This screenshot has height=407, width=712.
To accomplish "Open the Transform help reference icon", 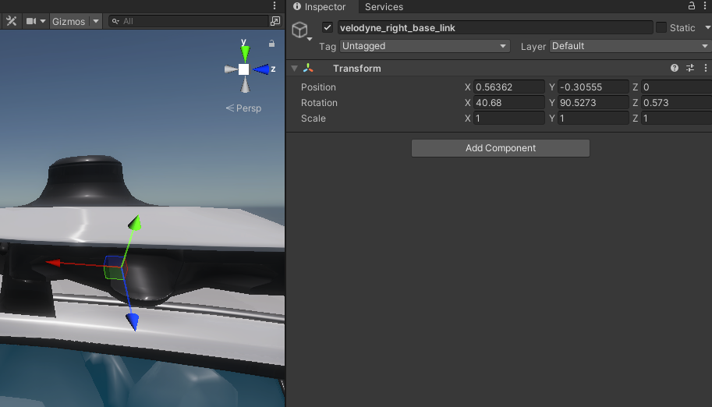I will [675, 69].
